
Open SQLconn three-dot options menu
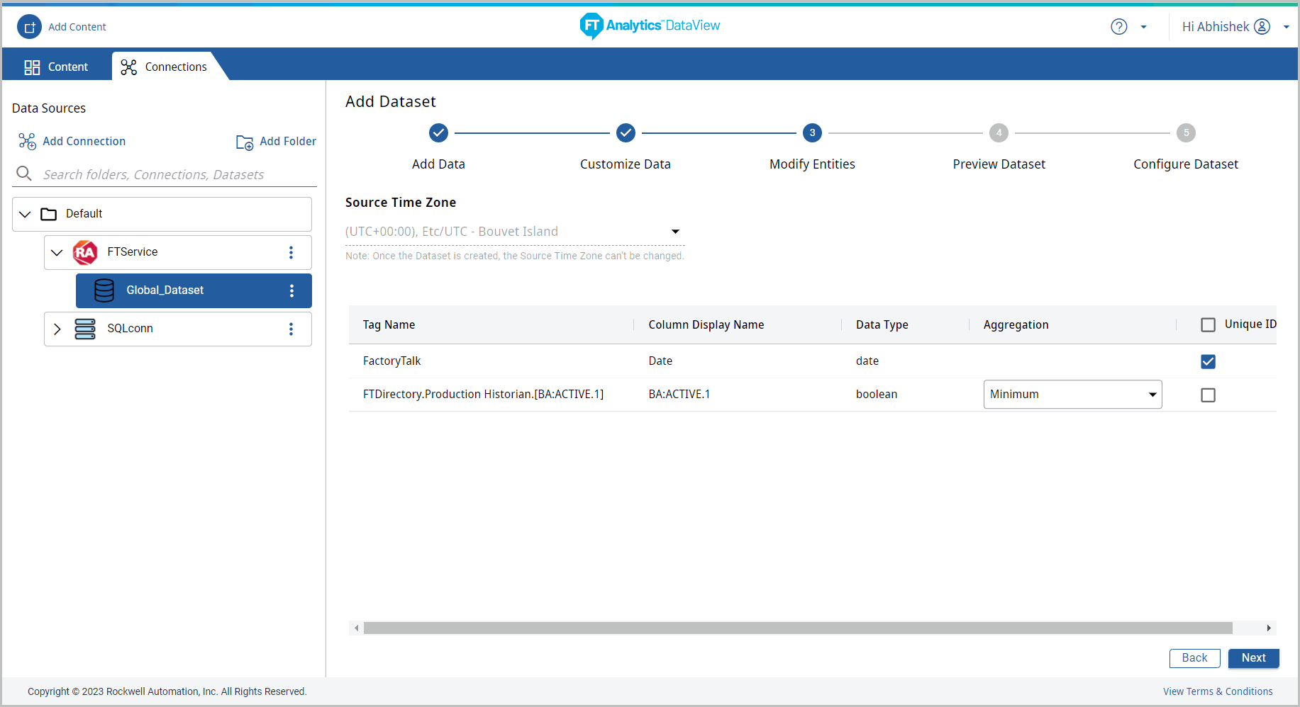[x=291, y=329]
